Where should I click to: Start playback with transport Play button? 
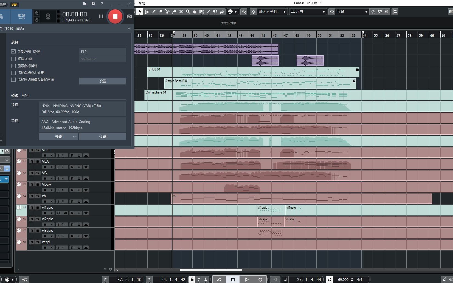(246, 279)
